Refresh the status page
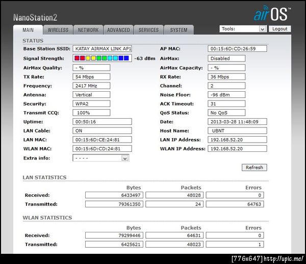306x264 pixels. point(254,168)
